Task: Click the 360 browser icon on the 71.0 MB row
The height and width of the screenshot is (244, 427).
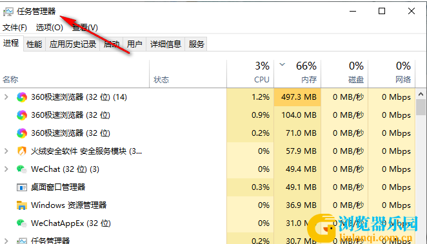Action: click(x=22, y=133)
